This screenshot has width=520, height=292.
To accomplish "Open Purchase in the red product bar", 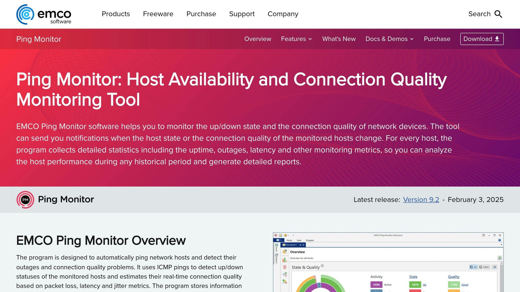I will tap(437, 39).
